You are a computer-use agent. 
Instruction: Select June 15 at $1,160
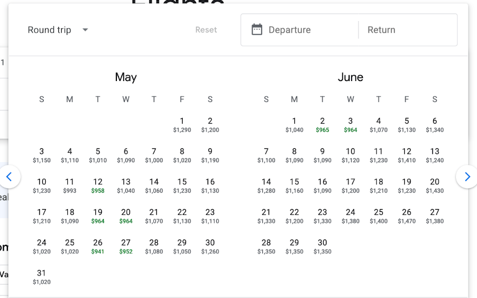294,185
